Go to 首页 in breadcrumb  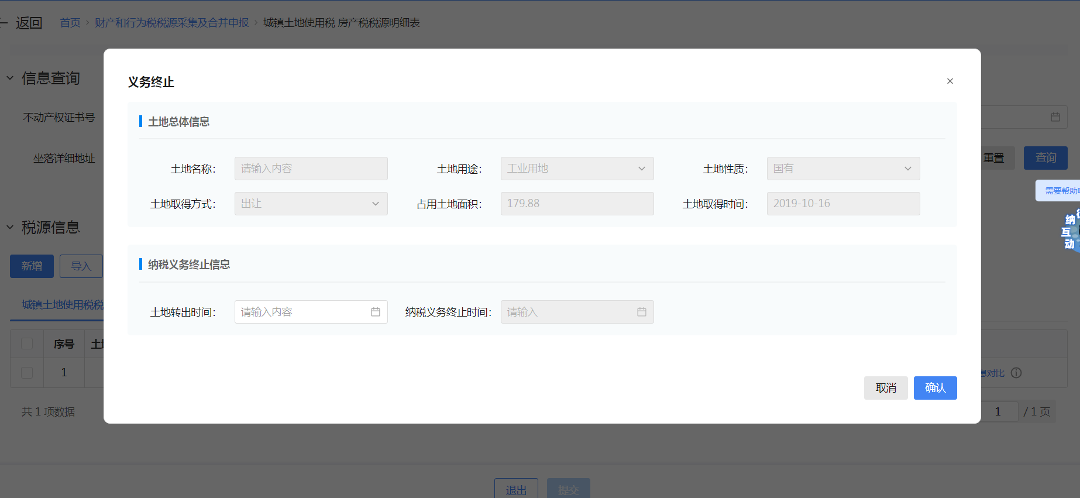pyautogui.click(x=70, y=23)
